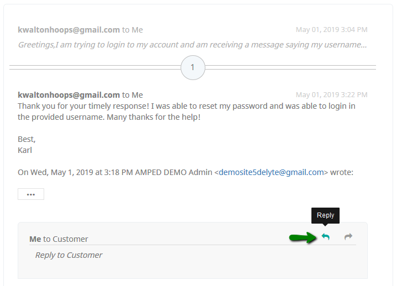Click the gray Forward arrow icon
This screenshot has width=397, height=286.
click(348, 237)
